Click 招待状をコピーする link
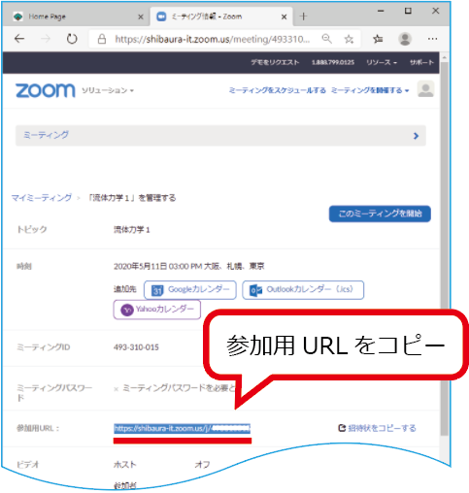This screenshot has width=469, height=493. tap(377, 428)
